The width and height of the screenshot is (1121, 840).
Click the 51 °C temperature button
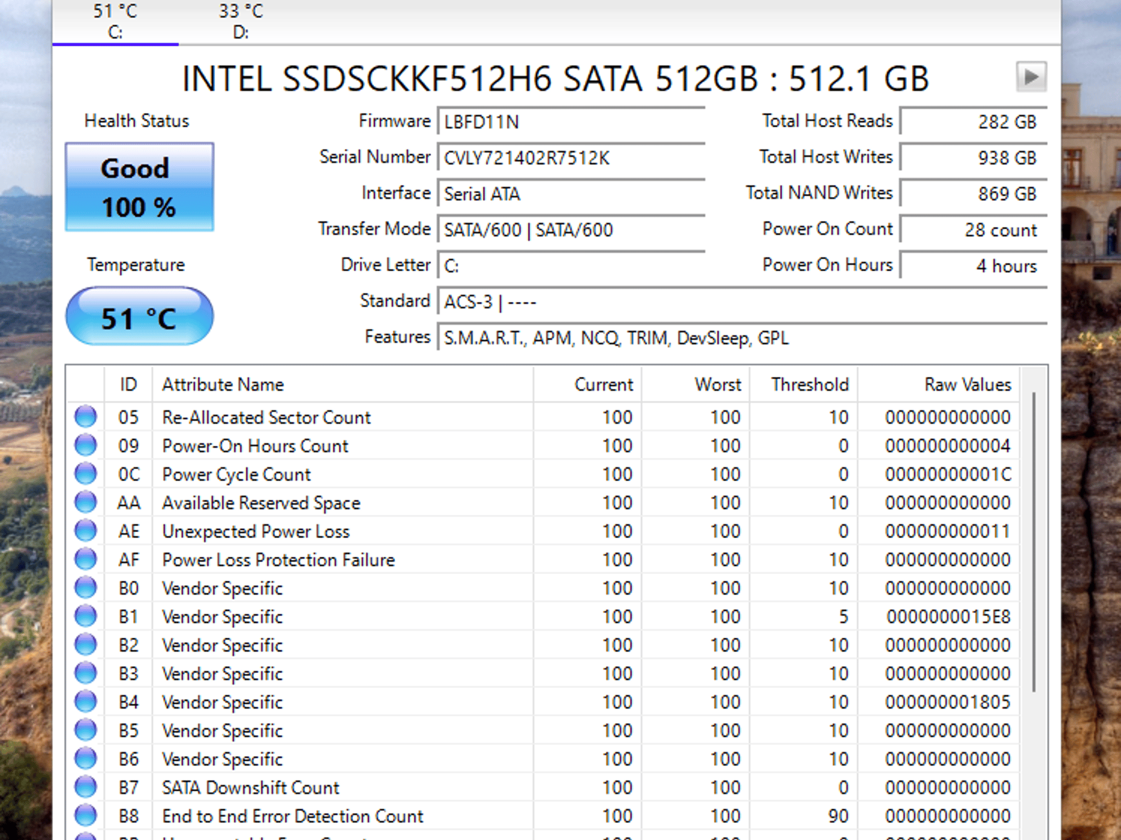click(140, 317)
